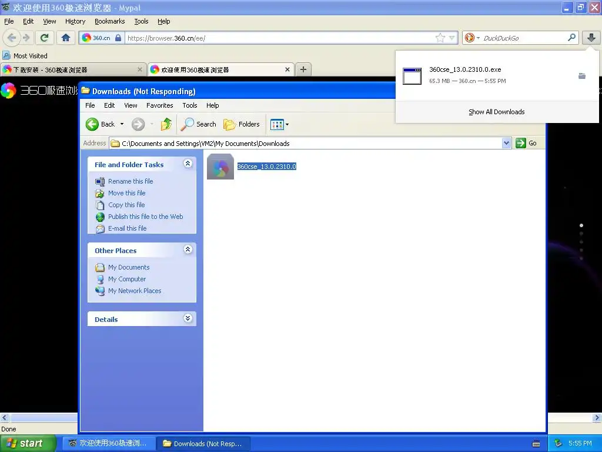The width and height of the screenshot is (602, 452).
Task: Open browser Tools menu
Action: tap(141, 21)
